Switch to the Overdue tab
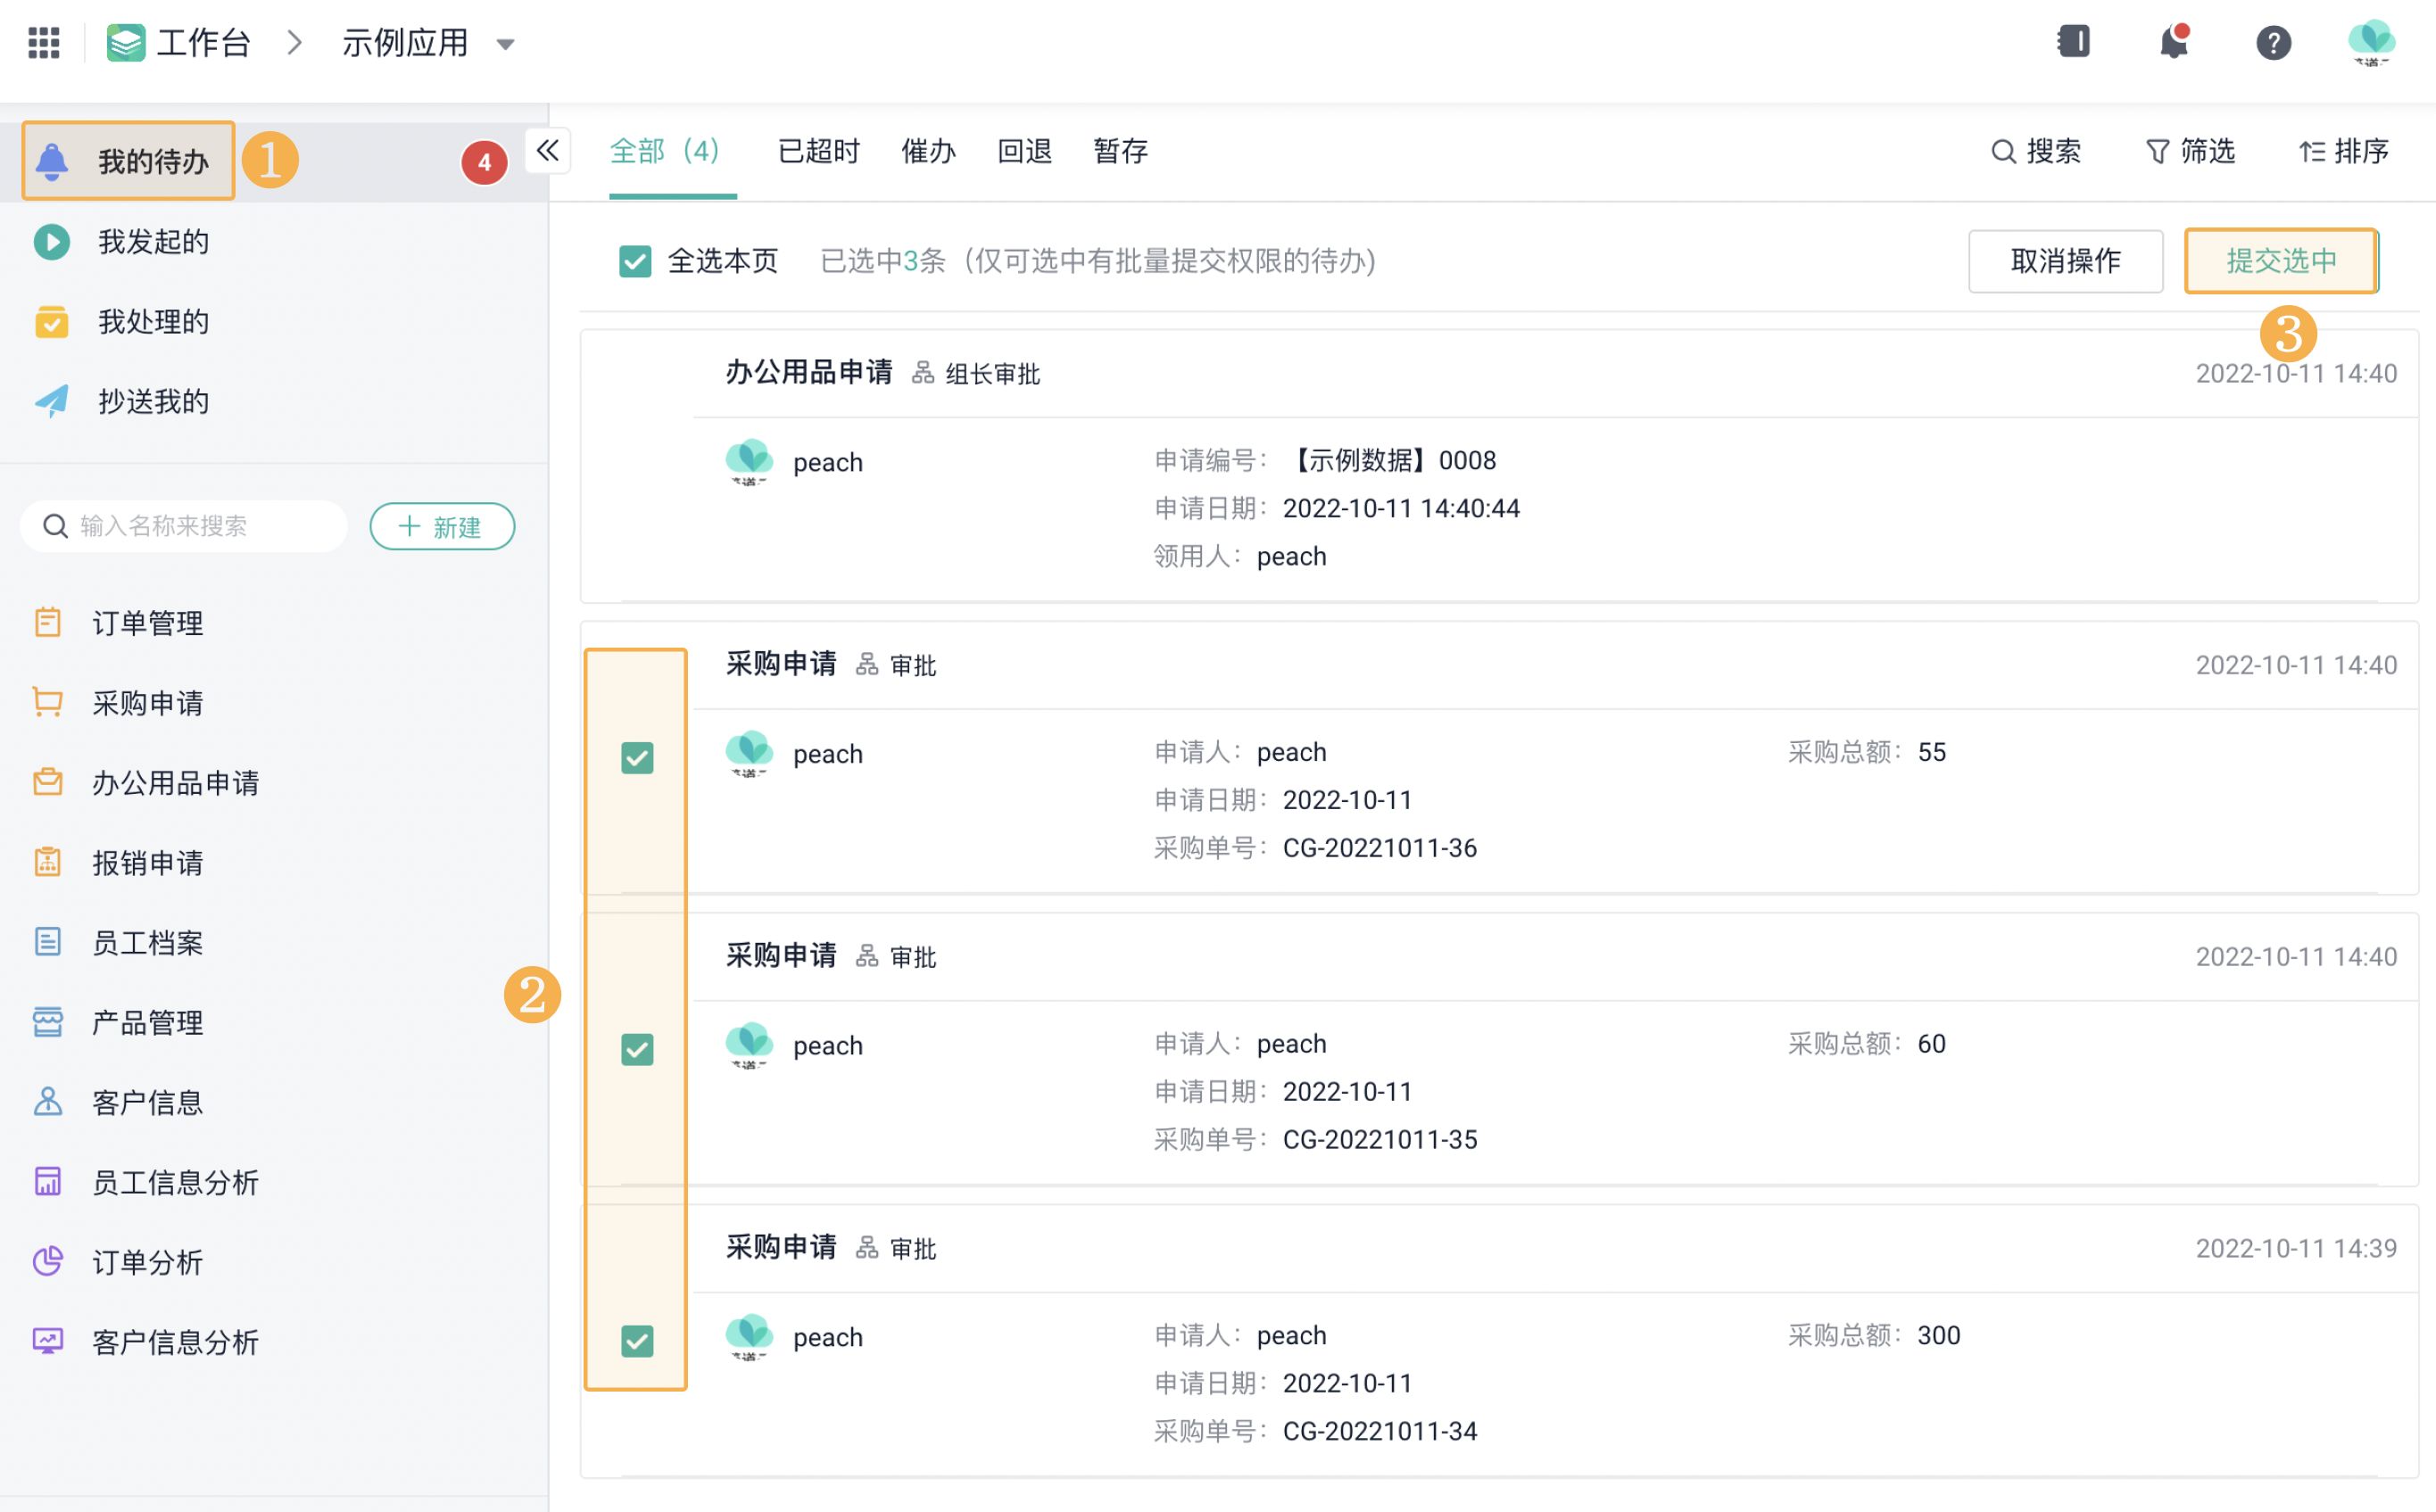The image size is (2436, 1512). [x=818, y=152]
